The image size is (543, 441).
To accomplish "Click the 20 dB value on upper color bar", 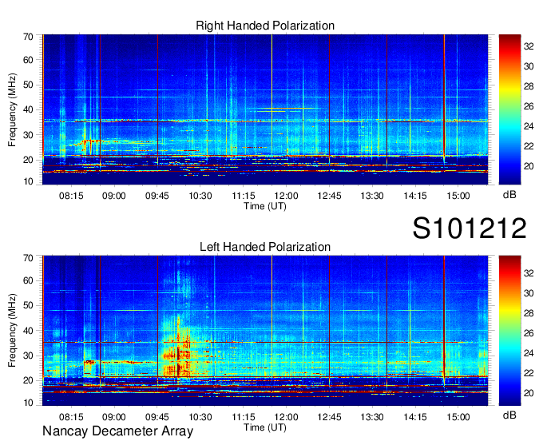I will tap(529, 166).
